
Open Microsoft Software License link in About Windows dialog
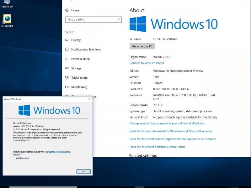pos(58,152)
